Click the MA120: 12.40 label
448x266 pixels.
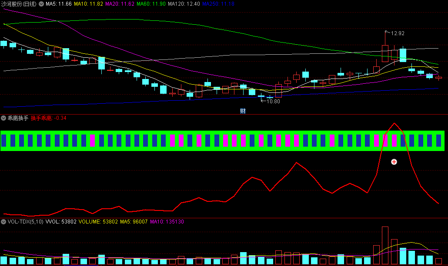click(184, 4)
